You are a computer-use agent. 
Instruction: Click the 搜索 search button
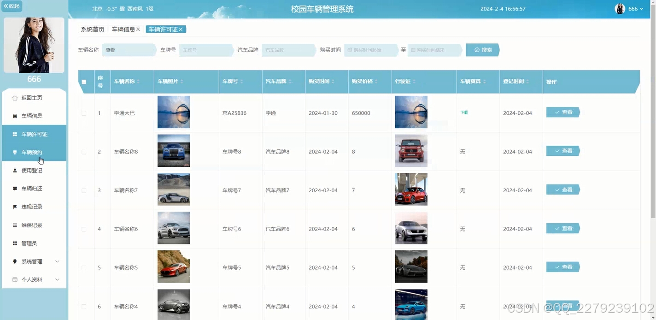[x=482, y=49]
